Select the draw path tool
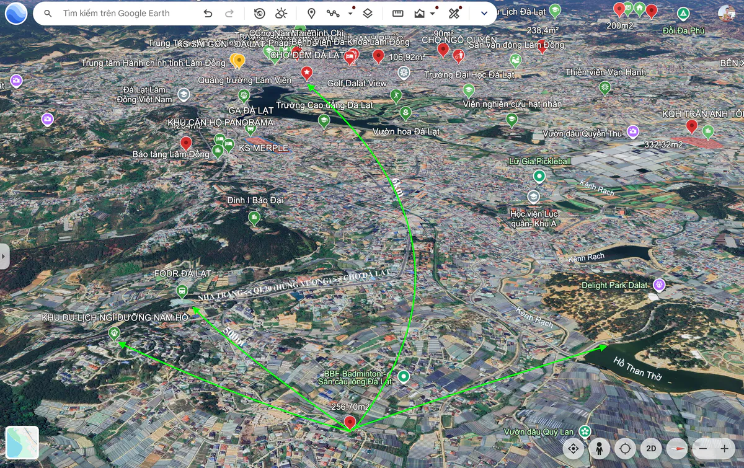 coord(334,13)
